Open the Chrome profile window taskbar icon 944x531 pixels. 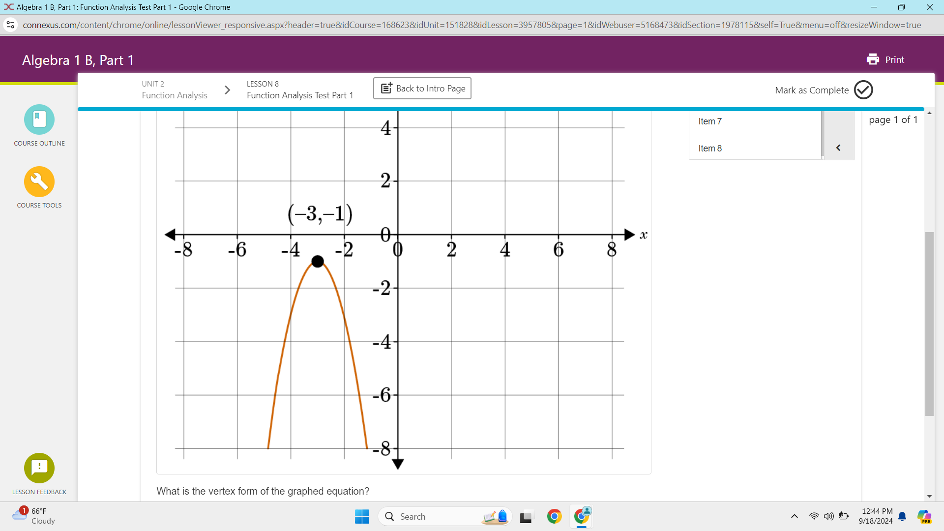pyautogui.click(x=582, y=517)
